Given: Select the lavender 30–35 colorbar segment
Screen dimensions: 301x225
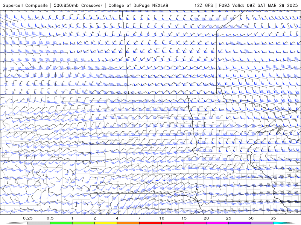Looking at the screenshot, I should coord(262,223).
